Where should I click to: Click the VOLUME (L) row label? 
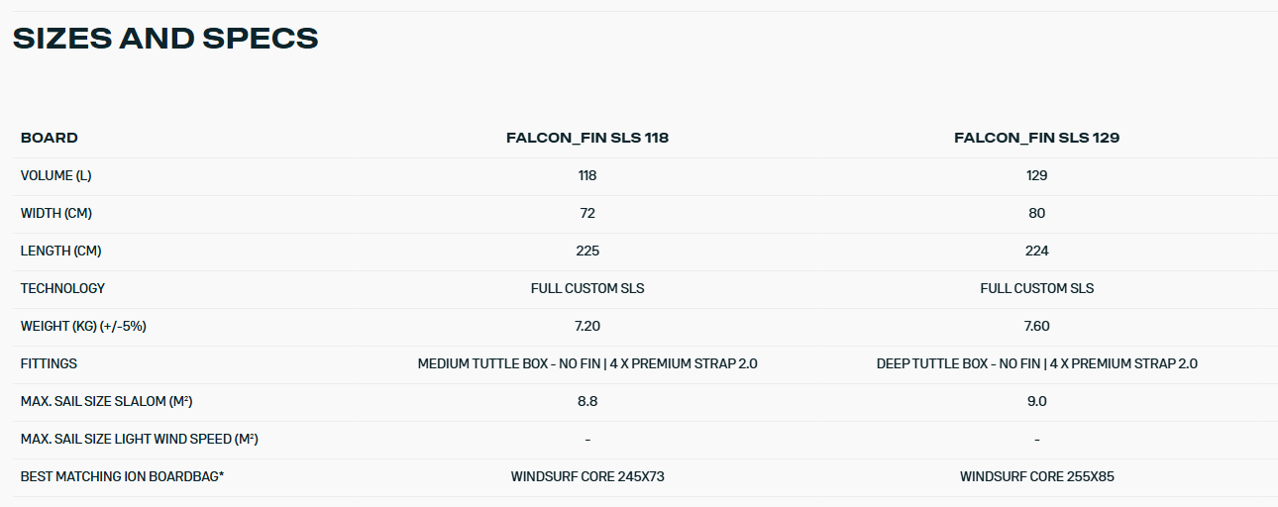[x=55, y=175]
